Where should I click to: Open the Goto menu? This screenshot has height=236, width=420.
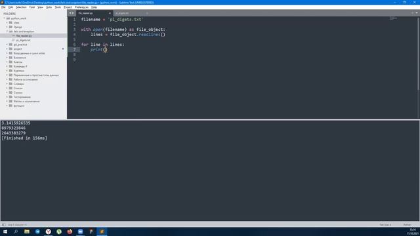click(x=49, y=7)
